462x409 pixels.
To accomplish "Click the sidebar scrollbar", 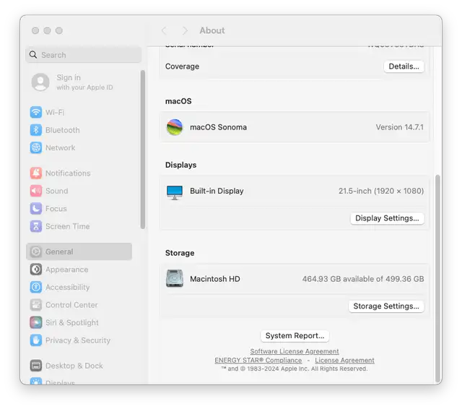I will [x=143, y=150].
